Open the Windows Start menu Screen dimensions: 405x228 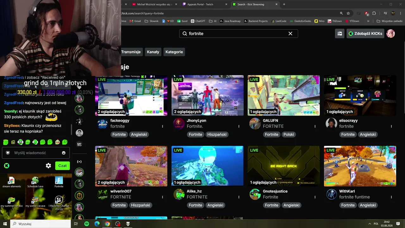click(x=5, y=224)
